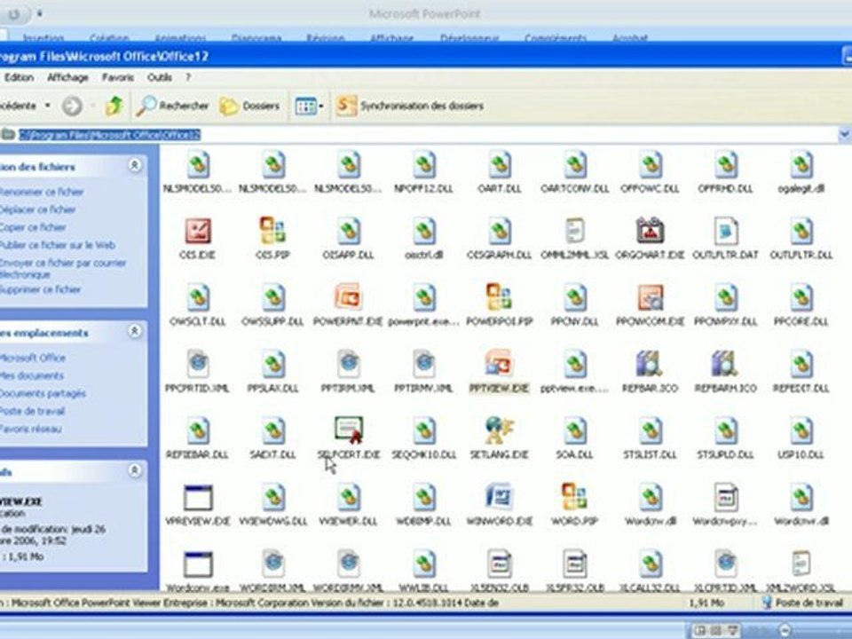Open the views mode dropdown
The width and height of the screenshot is (852, 639).
tap(309, 106)
